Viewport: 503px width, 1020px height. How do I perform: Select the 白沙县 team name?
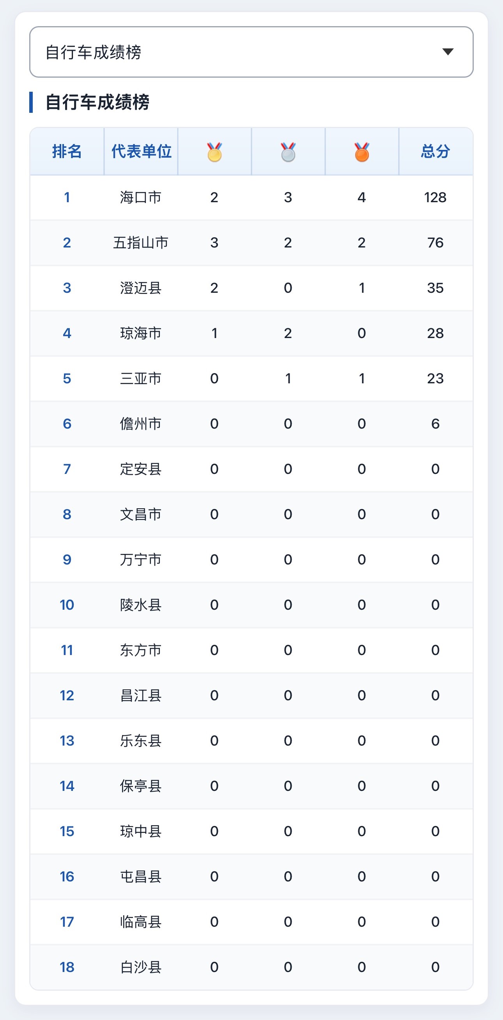pyautogui.click(x=141, y=967)
